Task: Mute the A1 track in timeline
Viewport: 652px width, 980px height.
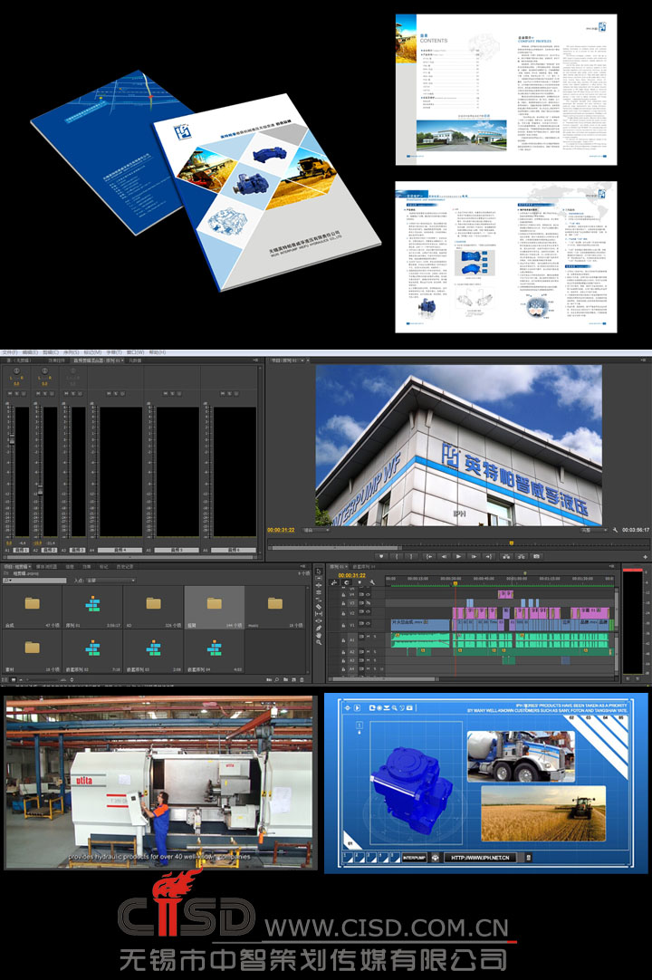Action: point(368,636)
